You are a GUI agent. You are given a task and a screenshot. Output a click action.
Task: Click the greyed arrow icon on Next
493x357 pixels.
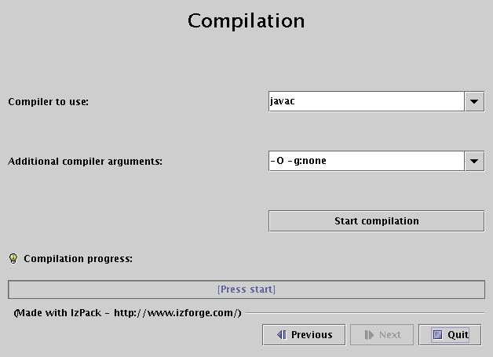(x=368, y=335)
